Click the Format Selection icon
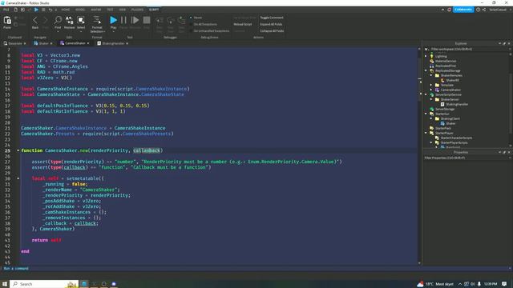Screen dimensions: 513x288 (x=97, y=20)
